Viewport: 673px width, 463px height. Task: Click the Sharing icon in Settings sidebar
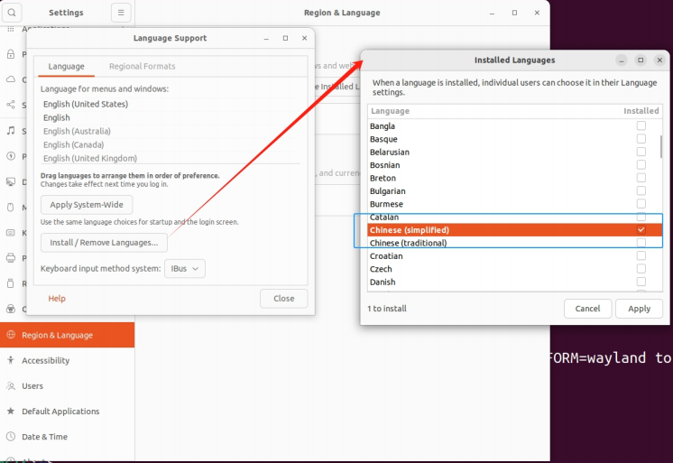pos(11,105)
